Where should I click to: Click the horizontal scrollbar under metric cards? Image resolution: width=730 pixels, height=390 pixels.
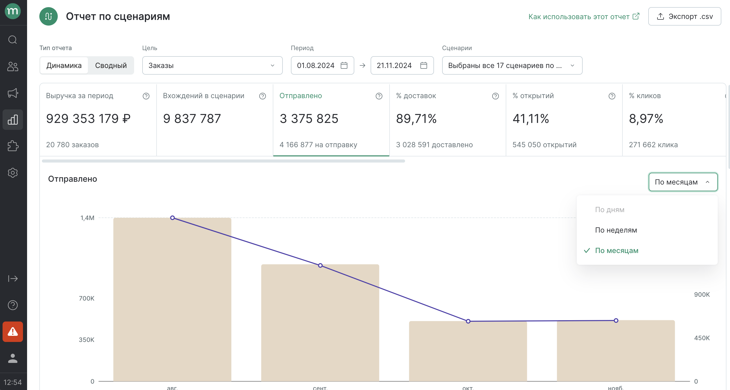click(223, 161)
